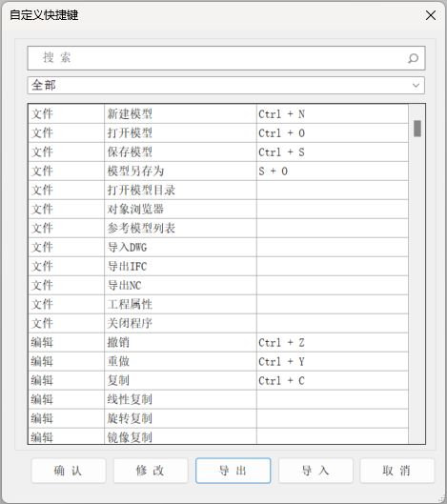Select the 撤销 row
The image size is (447, 504).
218,342
